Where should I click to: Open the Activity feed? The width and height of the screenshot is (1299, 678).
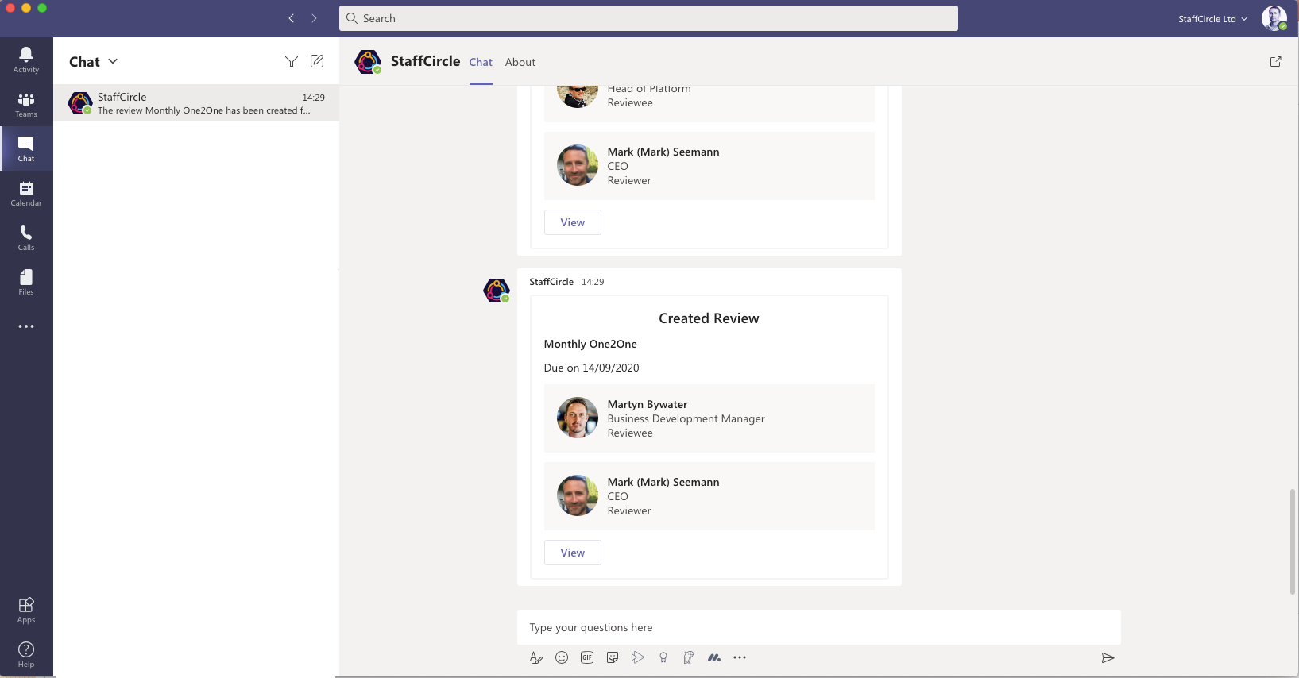[x=26, y=60]
